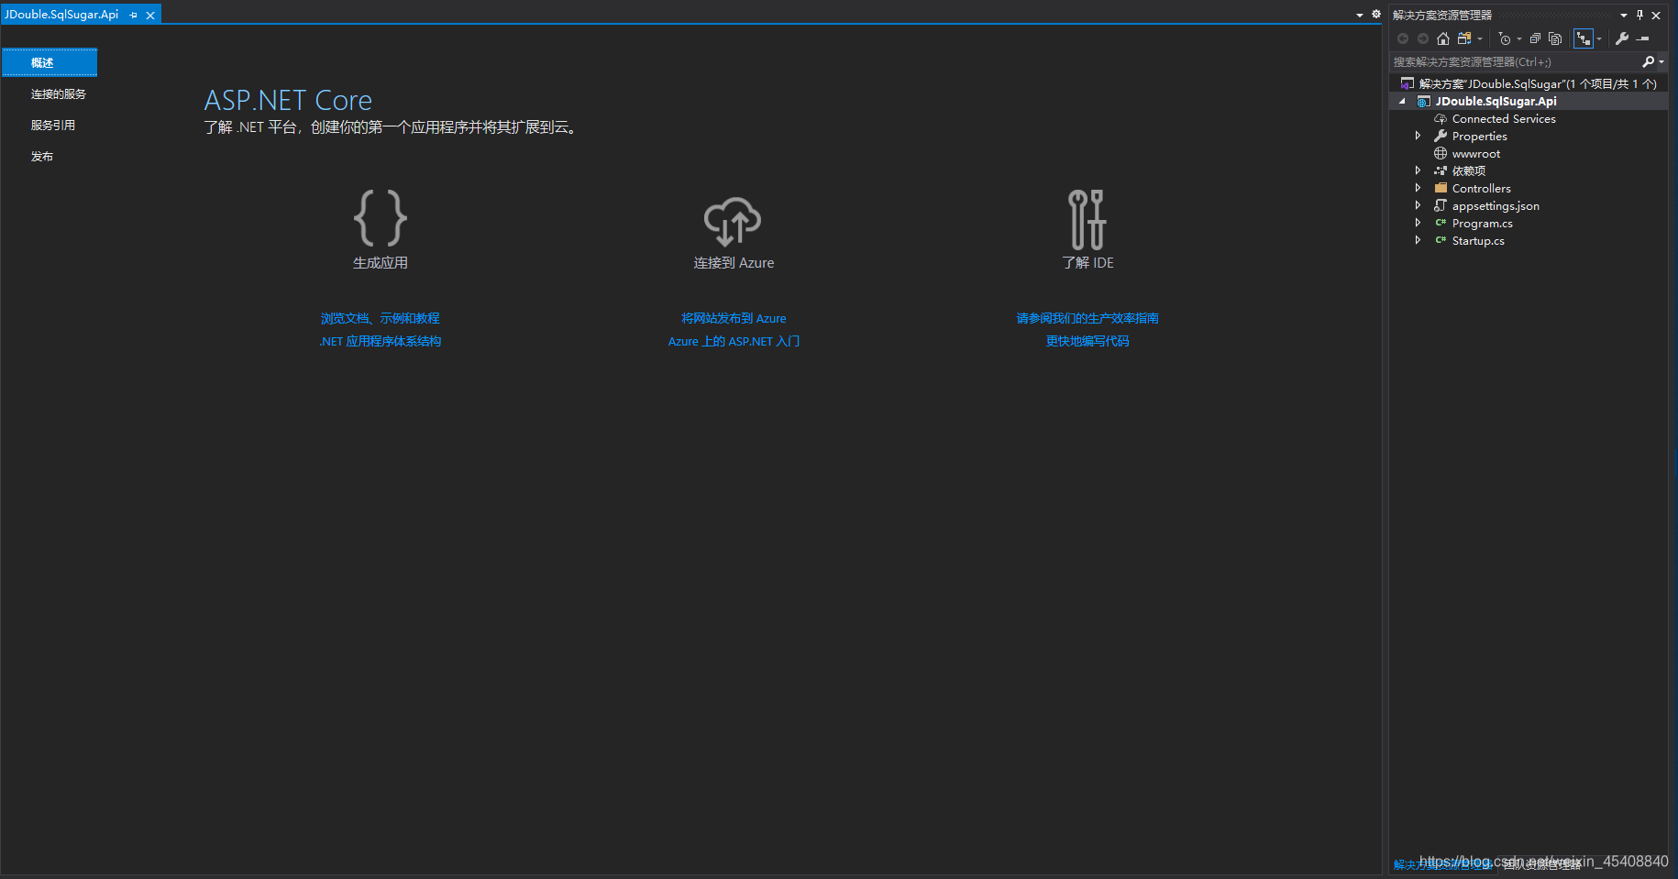This screenshot has height=879, width=1678.
Task: Toggle auto-hide pin on Solution Explorer panel
Action: pos(1639,15)
